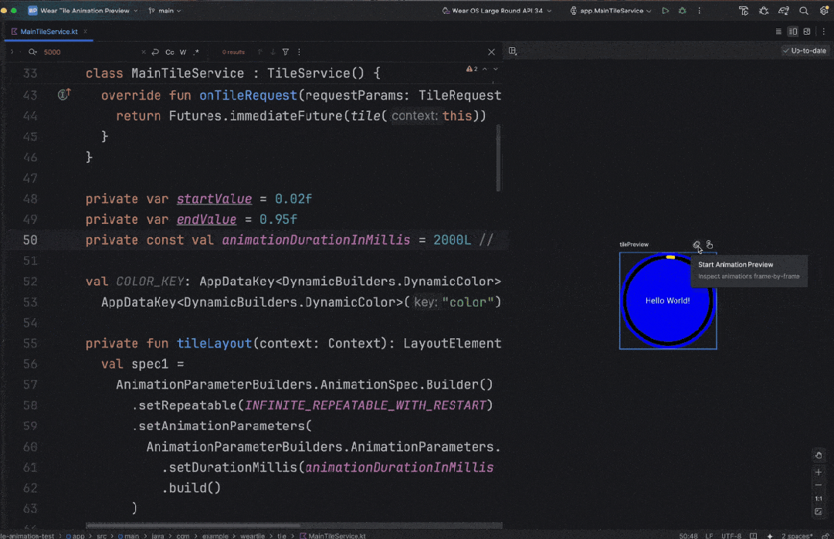The height and width of the screenshot is (539, 834).
Task: Start debugging with the bug icon
Action: (682, 11)
